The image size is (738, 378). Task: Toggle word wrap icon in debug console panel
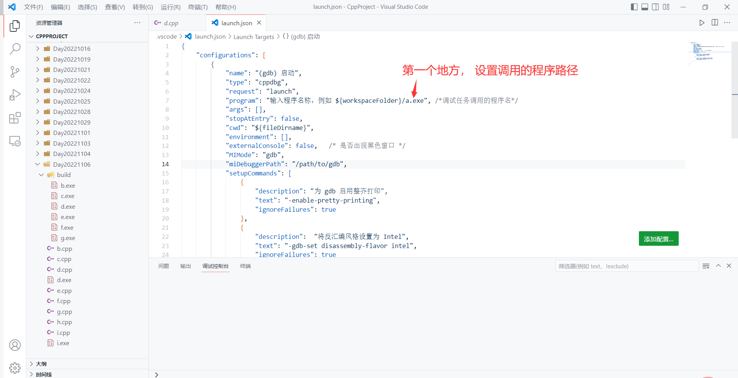point(706,266)
